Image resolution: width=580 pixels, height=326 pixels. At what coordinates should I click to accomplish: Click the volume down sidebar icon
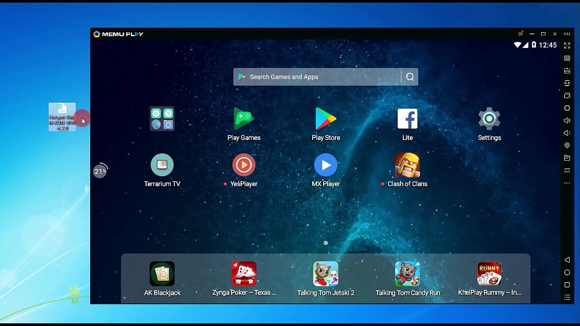(x=567, y=133)
